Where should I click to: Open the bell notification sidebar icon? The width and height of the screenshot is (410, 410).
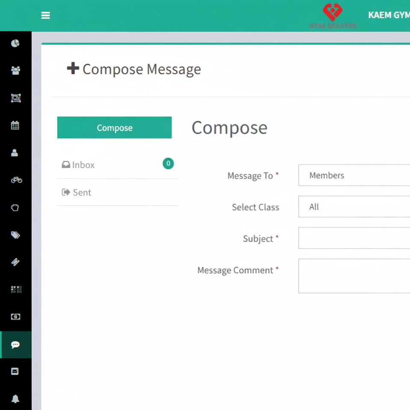click(15, 399)
